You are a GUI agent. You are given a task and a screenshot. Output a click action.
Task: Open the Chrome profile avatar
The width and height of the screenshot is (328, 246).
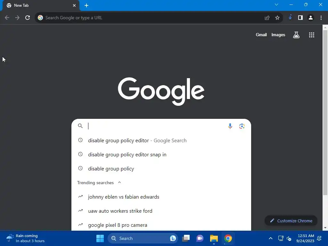tap(311, 18)
